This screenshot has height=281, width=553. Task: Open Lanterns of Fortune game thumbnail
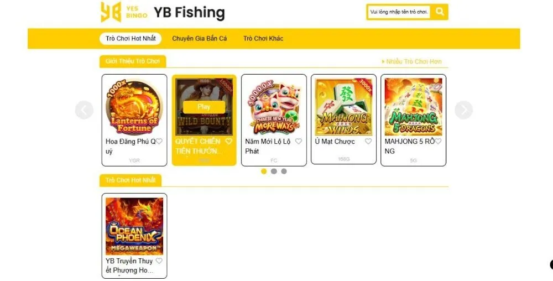[134, 107]
